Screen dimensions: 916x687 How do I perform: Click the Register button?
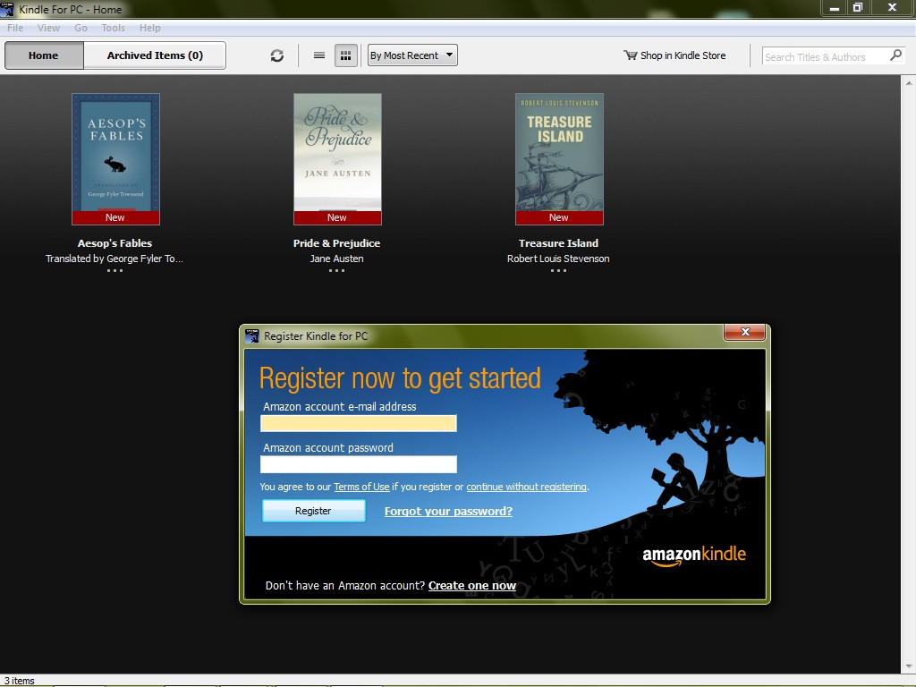point(314,511)
